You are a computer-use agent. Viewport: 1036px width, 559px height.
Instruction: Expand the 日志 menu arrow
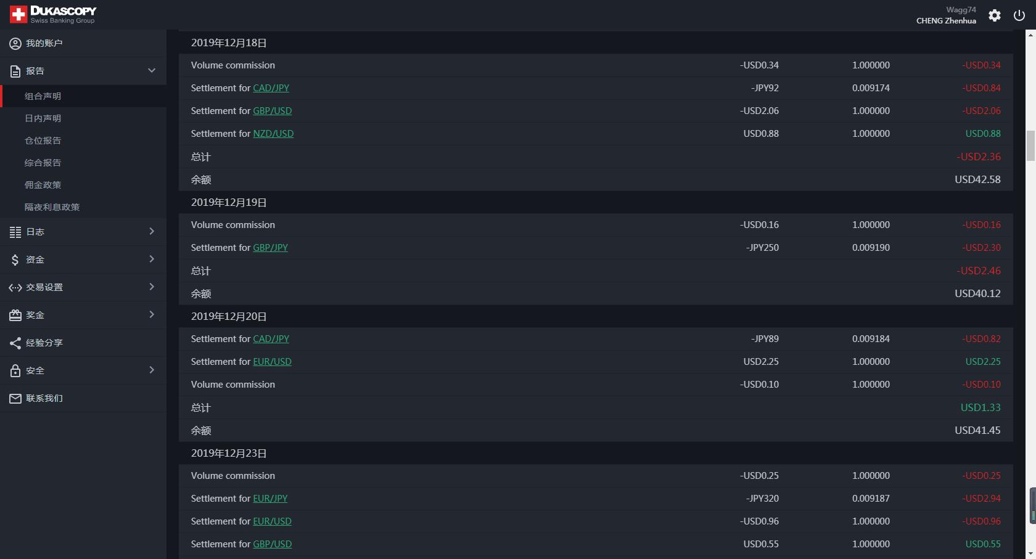152,231
